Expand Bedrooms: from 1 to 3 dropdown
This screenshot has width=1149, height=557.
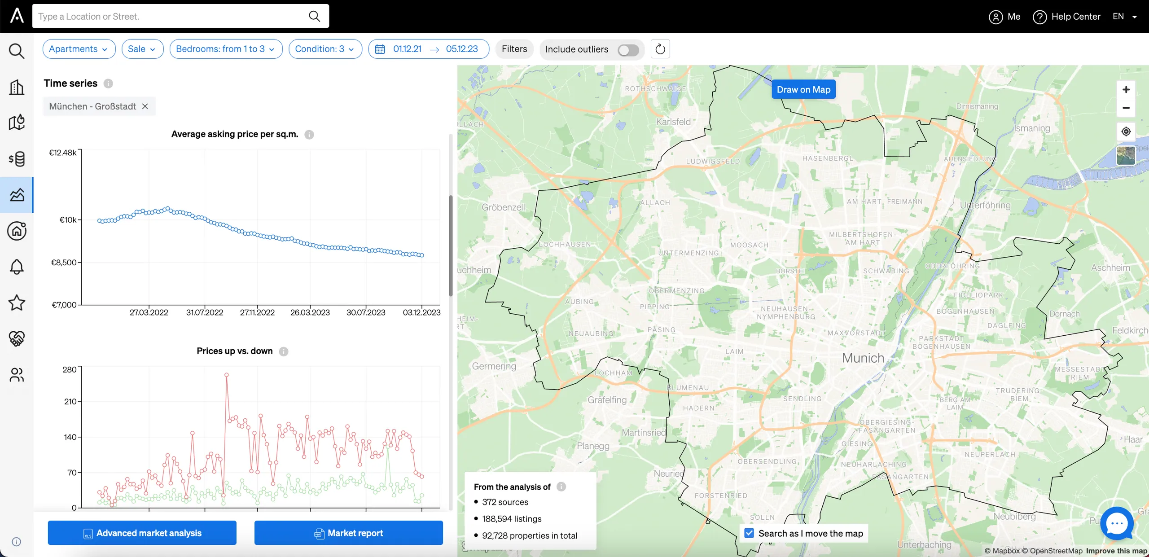(x=226, y=49)
